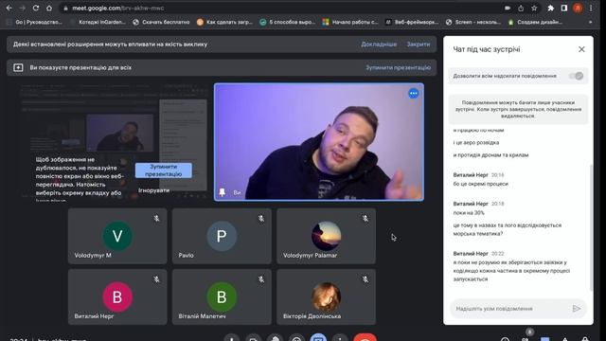The width and height of the screenshot is (606, 341).
Task: Open the 'Веб-фреймворк' bookmark
Action: [x=412, y=22]
